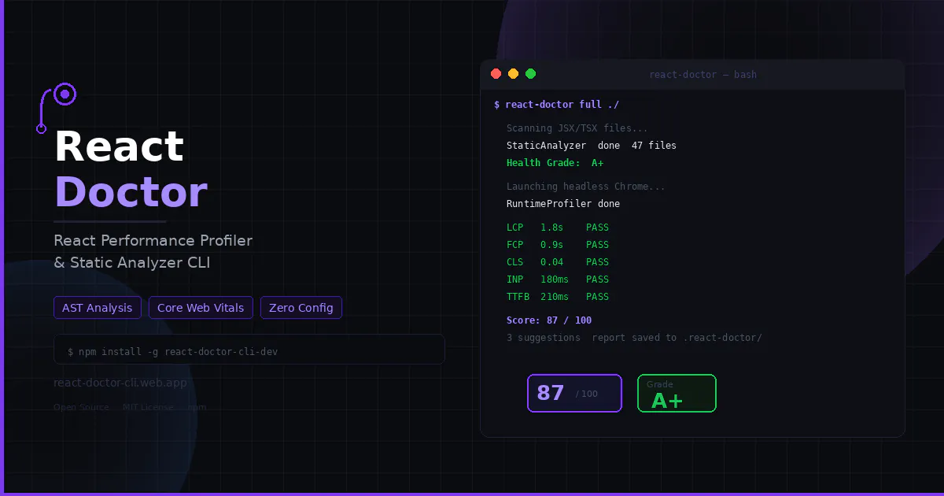Click the React Doctor stethoscope logo icon
Image resolution: width=944 pixels, height=496 pixels.
[x=57, y=107]
